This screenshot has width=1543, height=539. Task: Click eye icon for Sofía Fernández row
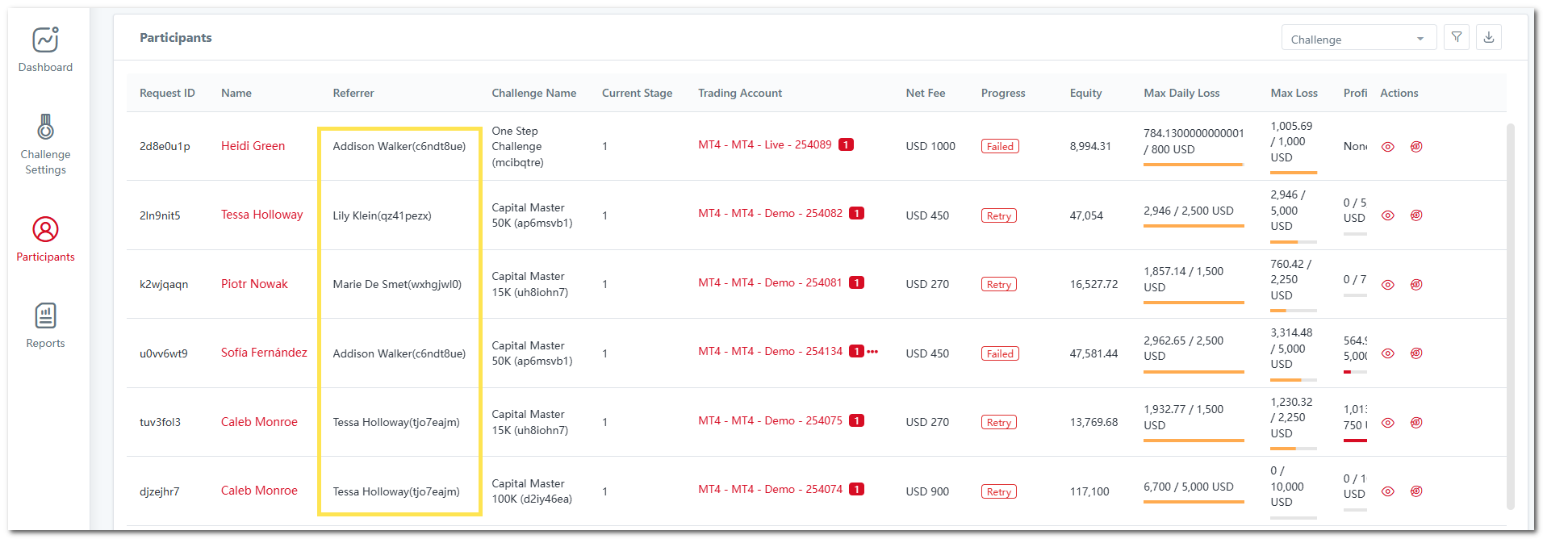click(x=1388, y=353)
